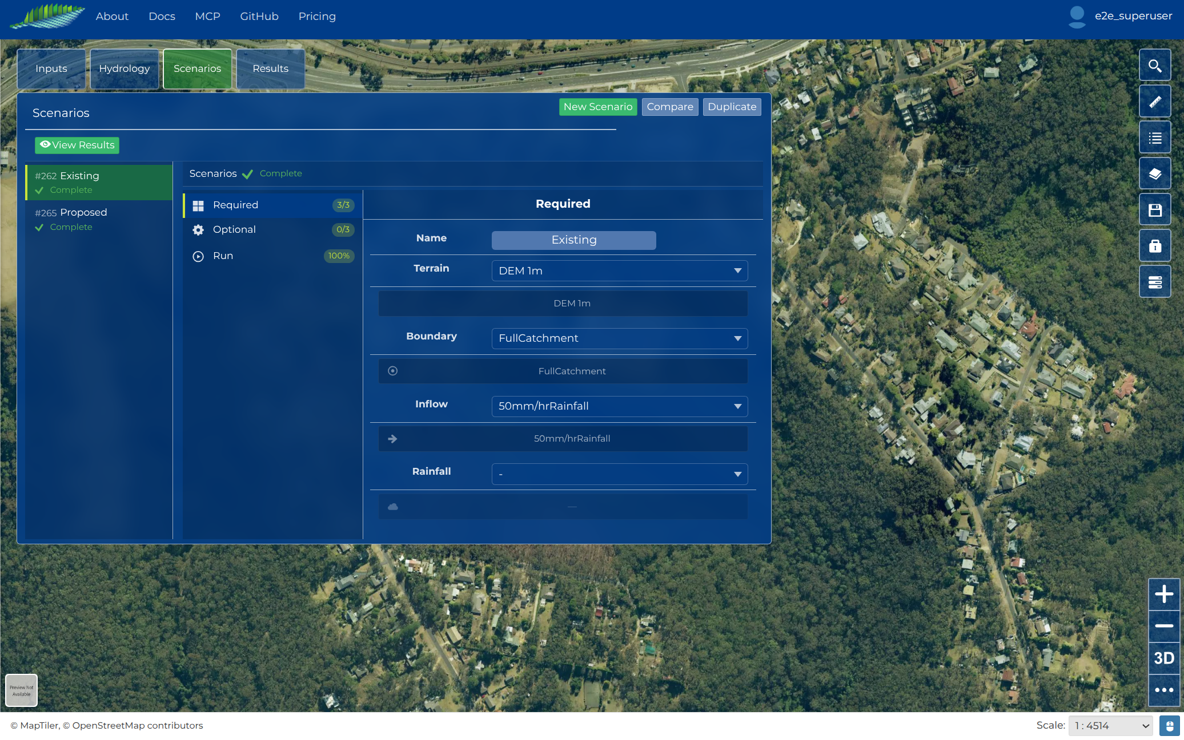The width and height of the screenshot is (1184, 740).
Task: Open the Docs link
Action: pyautogui.click(x=162, y=17)
